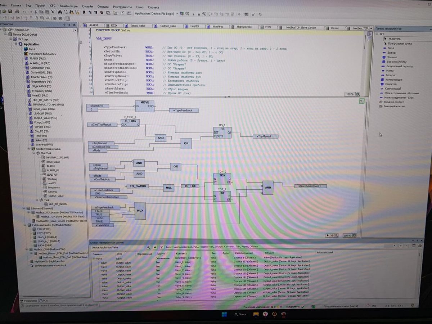The height and width of the screenshot is (324, 432).
Task: Open the Онлайн menu
Action: (x=87, y=6)
